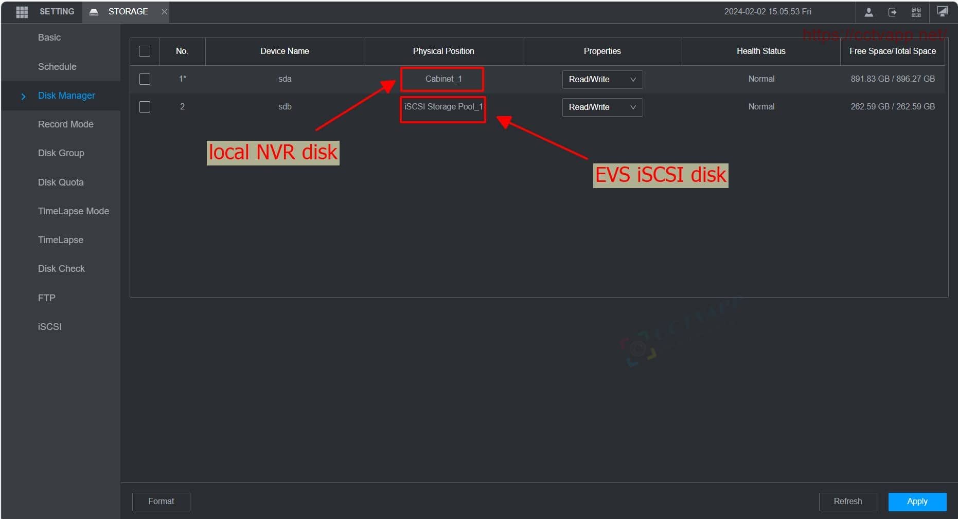Close the STORAGE tab
The height and width of the screenshot is (519, 958).
[164, 12]
